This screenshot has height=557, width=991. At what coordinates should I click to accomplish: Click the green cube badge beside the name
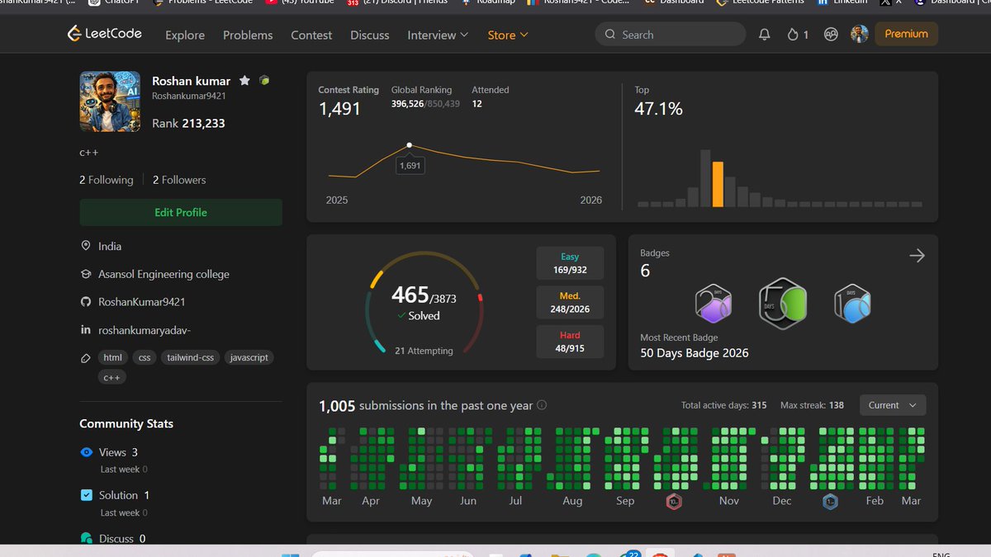click(x=264, y=81)
